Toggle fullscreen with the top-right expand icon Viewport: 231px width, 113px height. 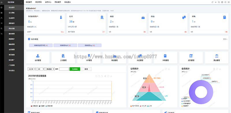(x=229, y=2)
